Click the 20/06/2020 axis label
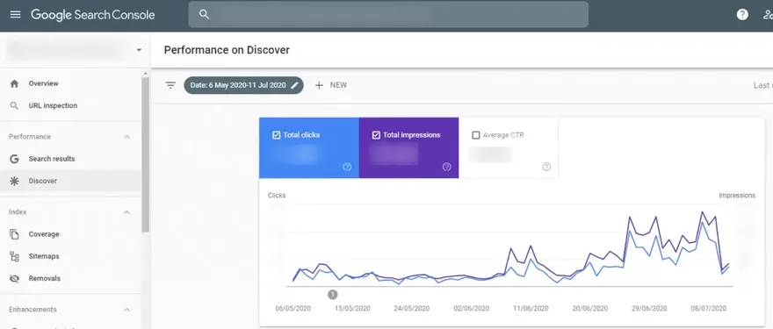The image size is (773, 329). point(590,308)
